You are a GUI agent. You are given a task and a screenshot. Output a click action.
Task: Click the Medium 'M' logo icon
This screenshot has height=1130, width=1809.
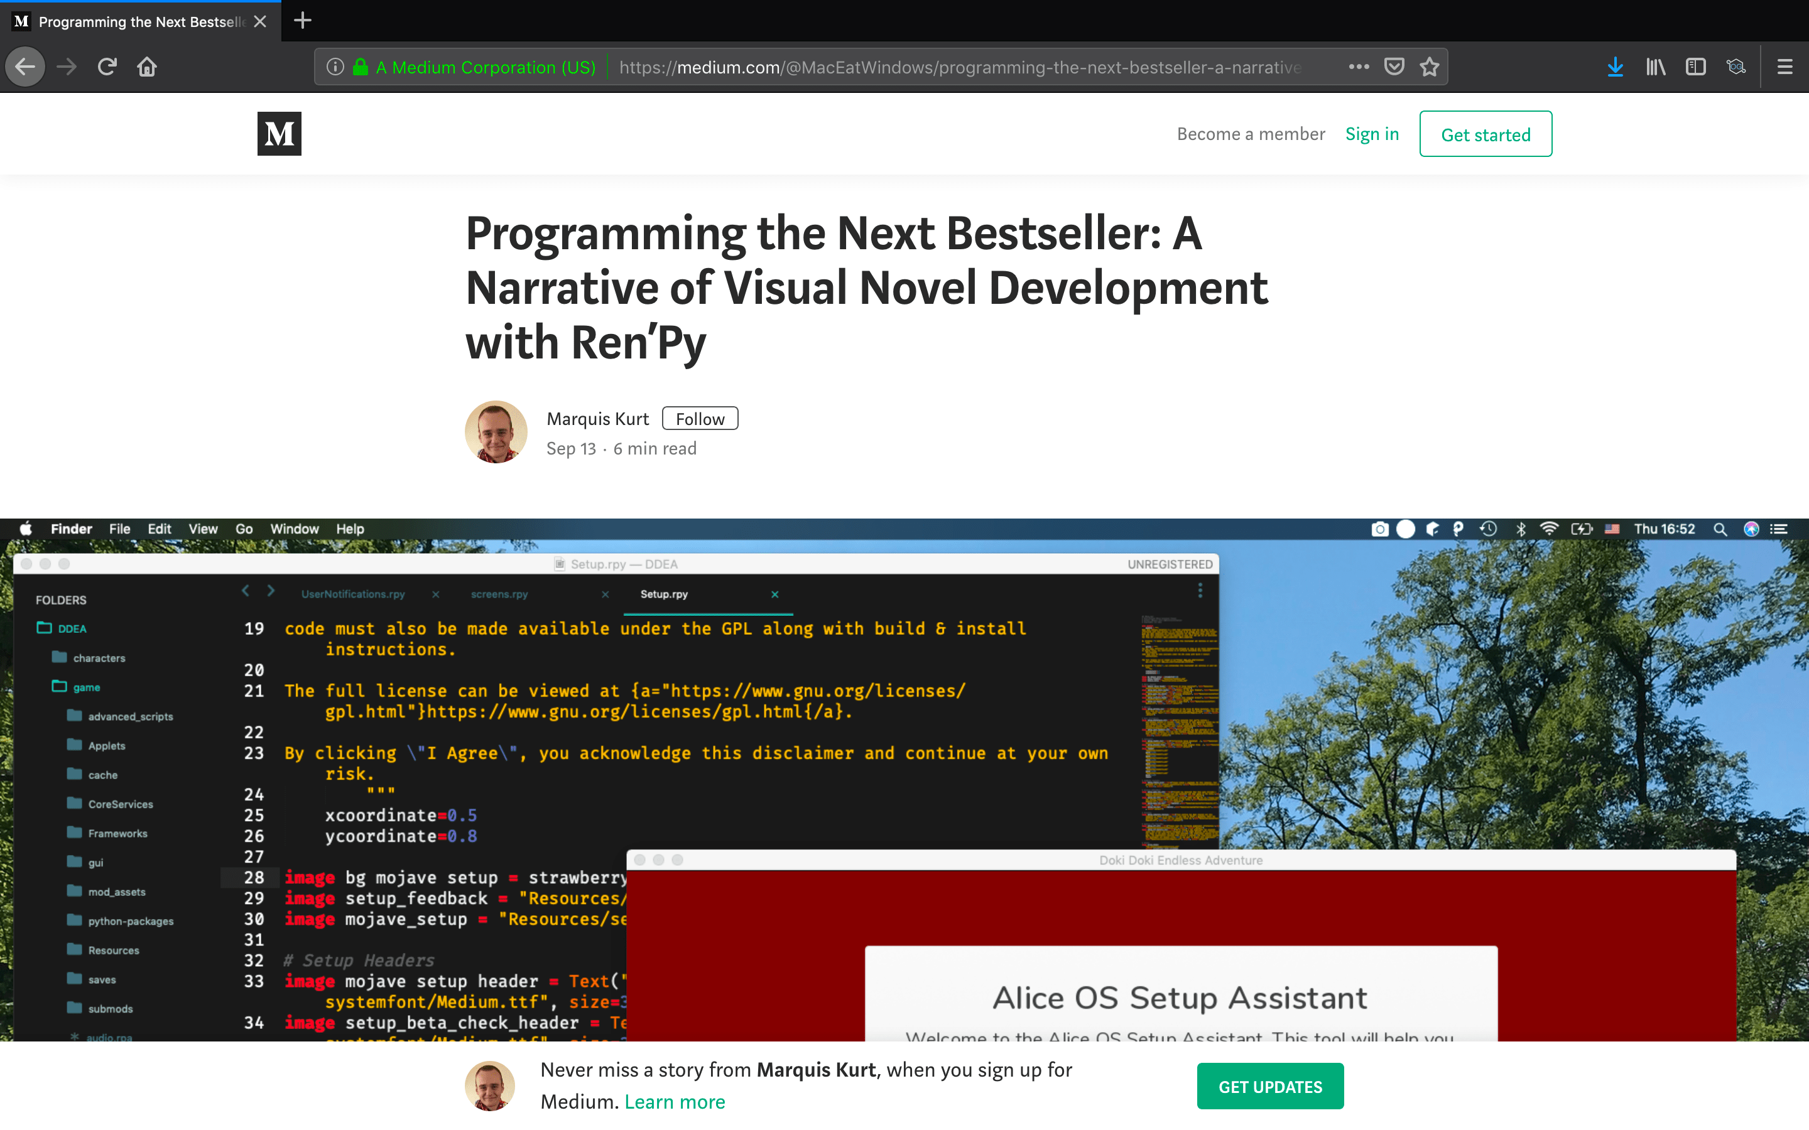[279, 133]
